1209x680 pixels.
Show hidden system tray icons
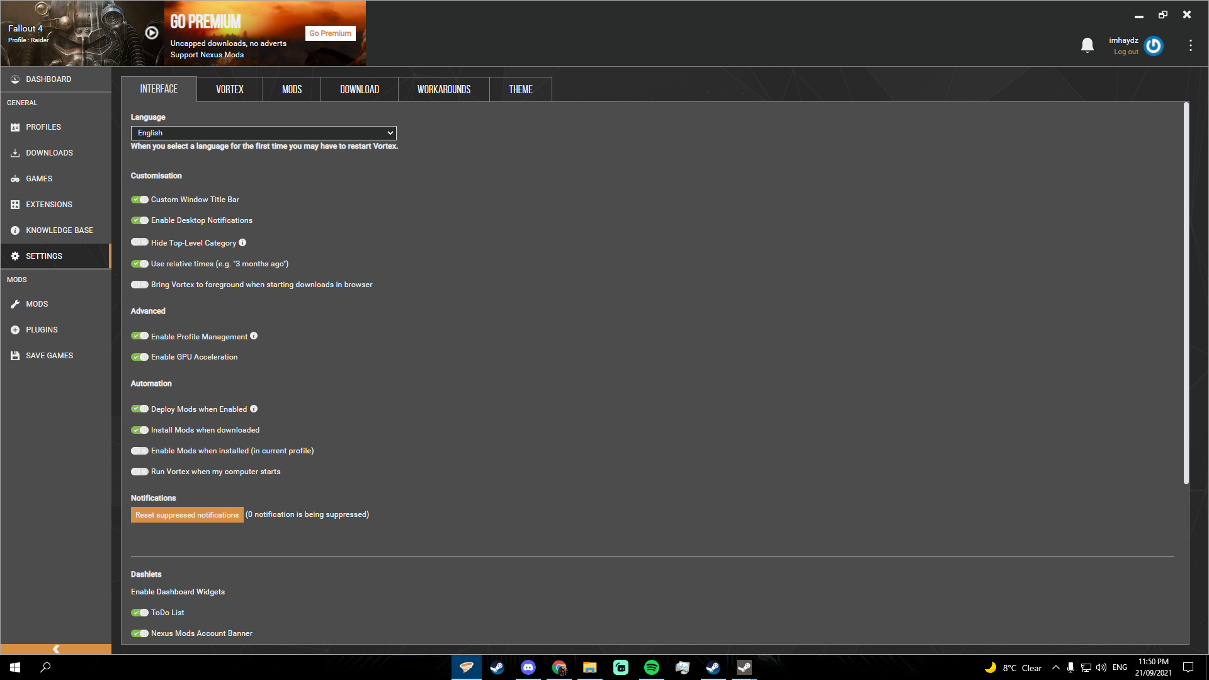pyautogui.click(x=1056, y=667)
